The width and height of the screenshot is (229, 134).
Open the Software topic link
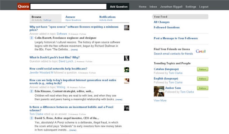point(62,34)
